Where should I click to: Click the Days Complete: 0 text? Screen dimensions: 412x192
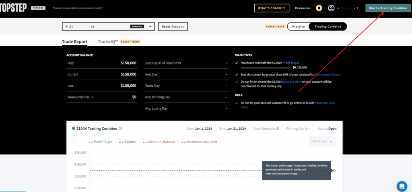pyautogui.click(x=266, y=129)
